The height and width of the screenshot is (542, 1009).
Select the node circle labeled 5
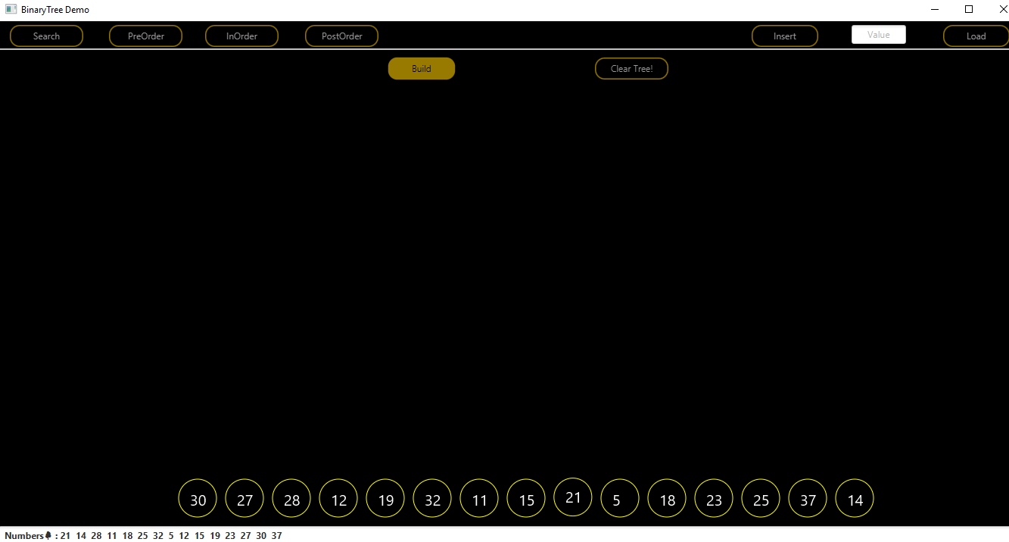(x=619, y=498)
